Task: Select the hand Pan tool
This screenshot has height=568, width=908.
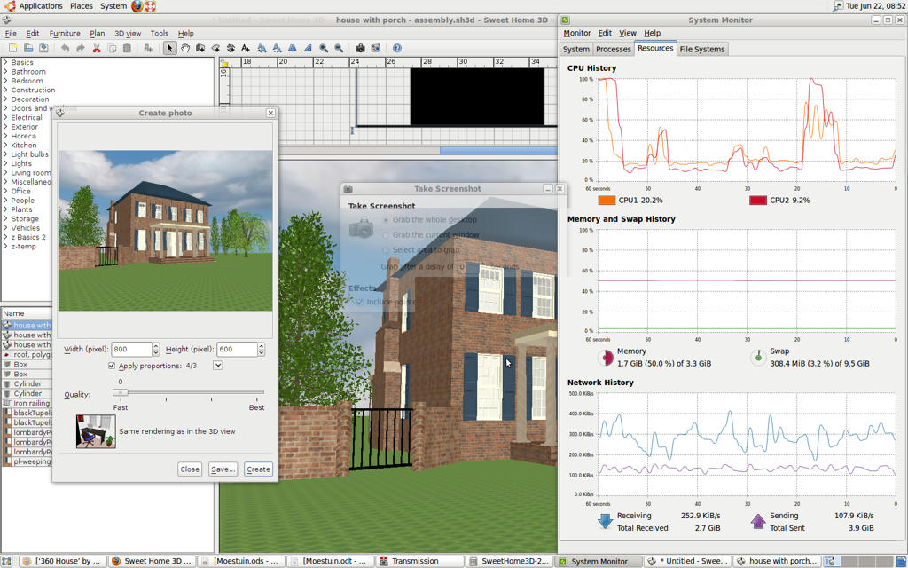Action: tap(185, 48)
